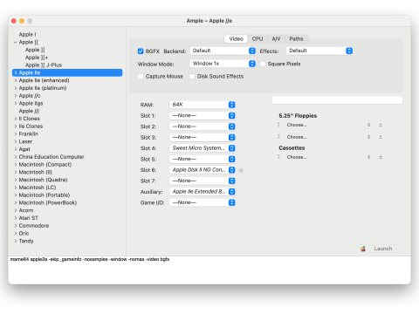Open second floppy Choose… popup arrows
Viewport: 419px width, 314px height.
click(x=368, y=137)
